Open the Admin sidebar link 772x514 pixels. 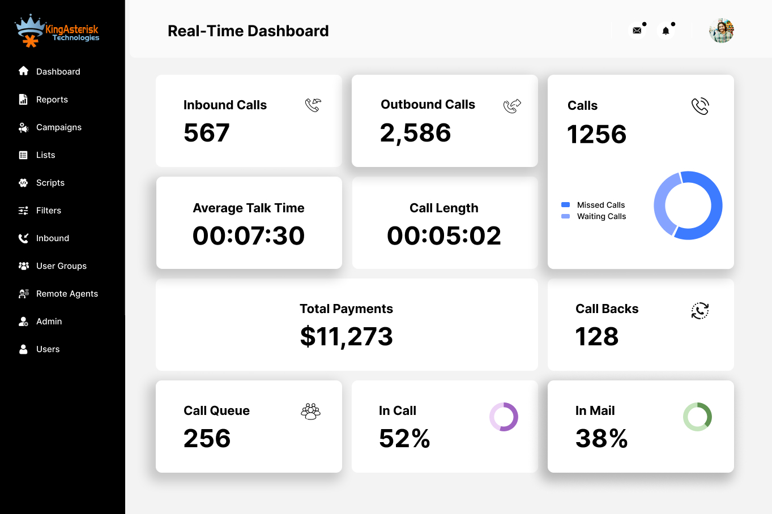coord(49,321)
